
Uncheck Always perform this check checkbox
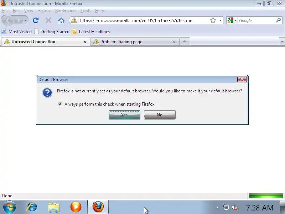pos(60,104)
